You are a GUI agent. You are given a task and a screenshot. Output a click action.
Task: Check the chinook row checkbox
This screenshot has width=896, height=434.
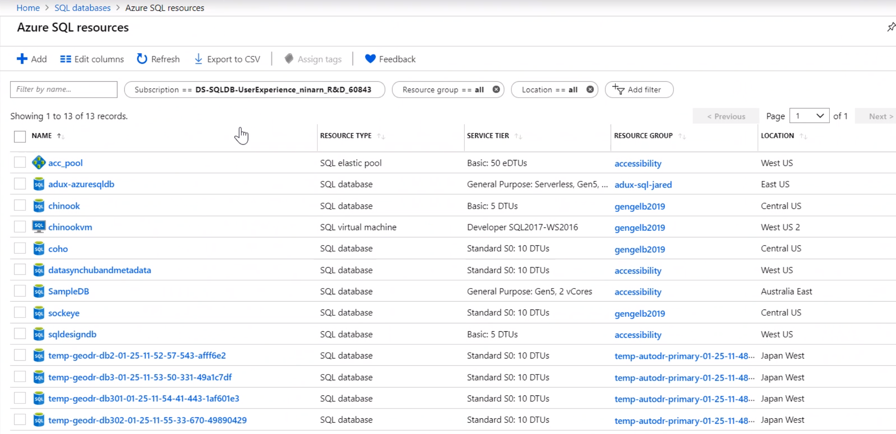(20, 205)
